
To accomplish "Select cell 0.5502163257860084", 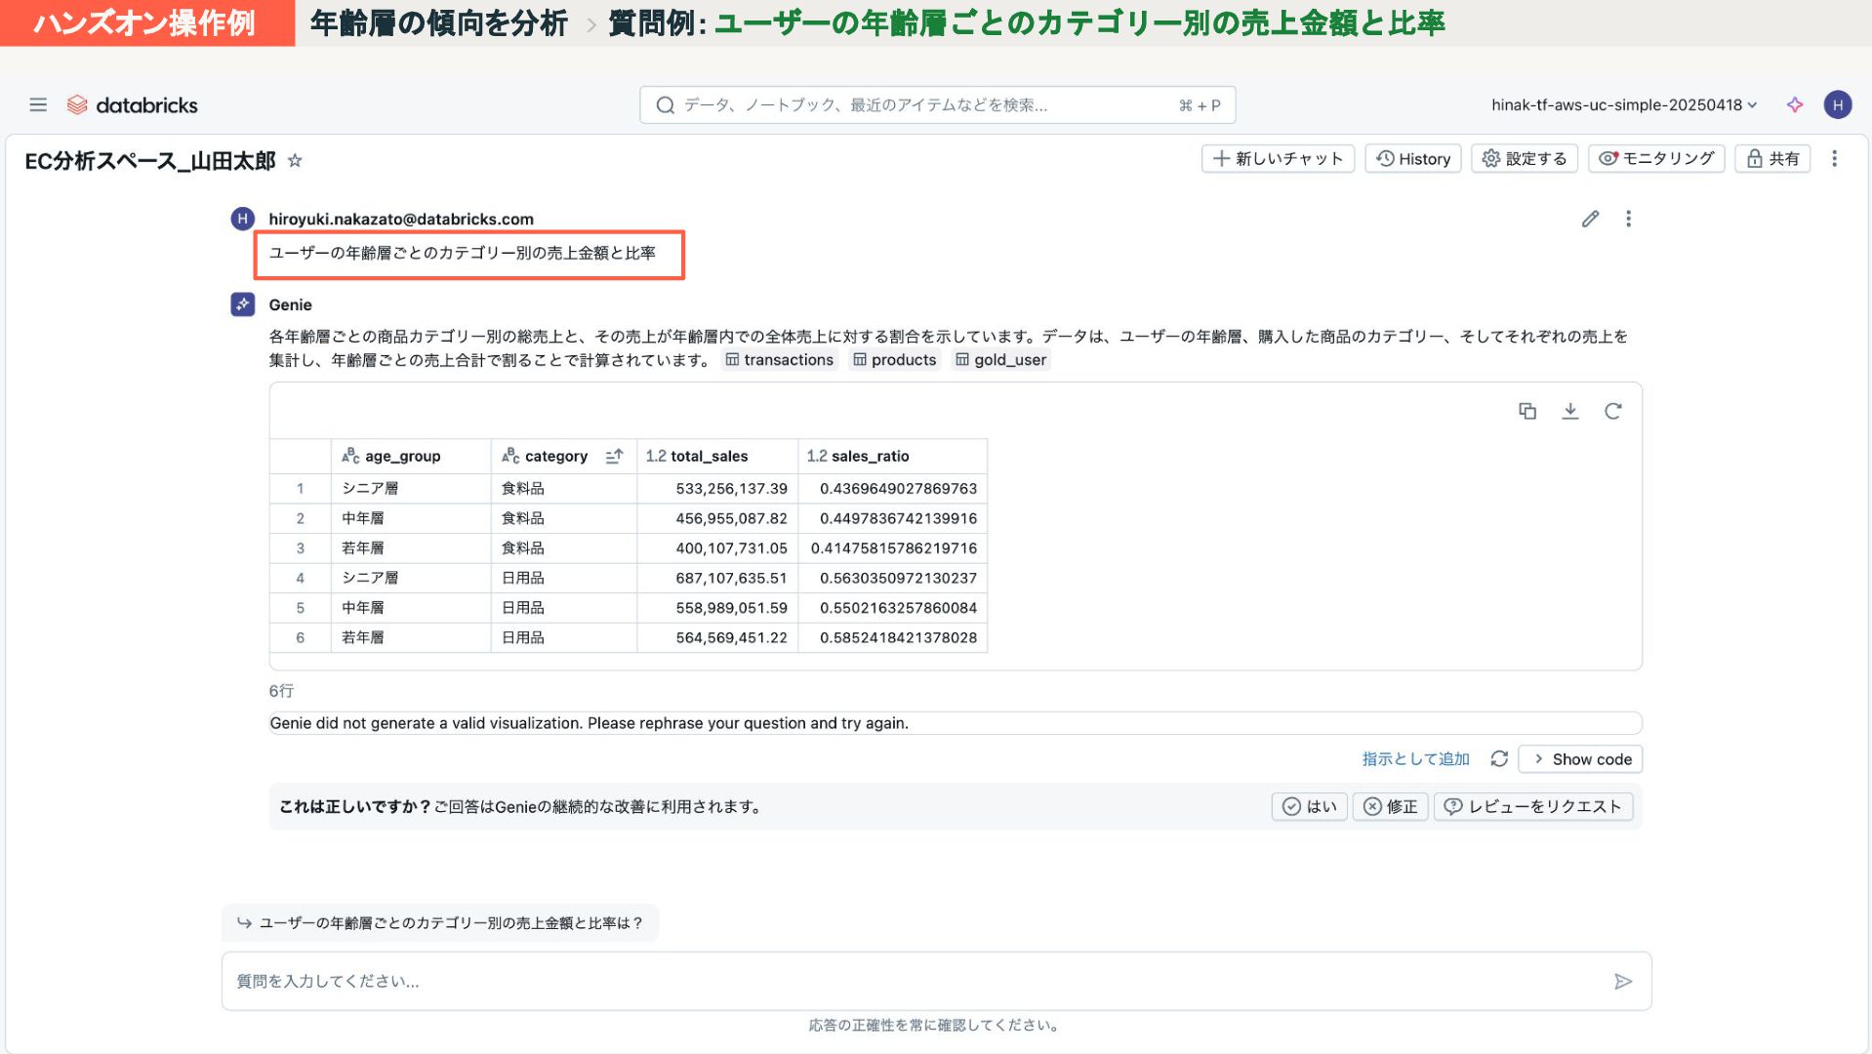I will coord(892,607).
